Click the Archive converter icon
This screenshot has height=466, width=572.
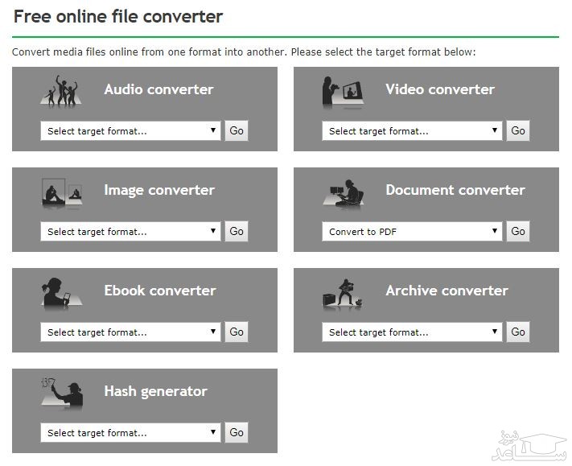click(343, 294)
